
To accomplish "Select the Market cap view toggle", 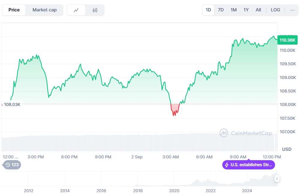I will coord(44,10).
